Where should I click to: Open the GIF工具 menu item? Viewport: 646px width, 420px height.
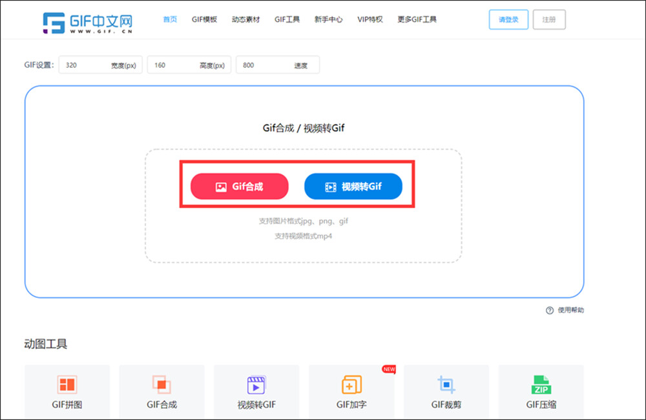coord(287,19)
